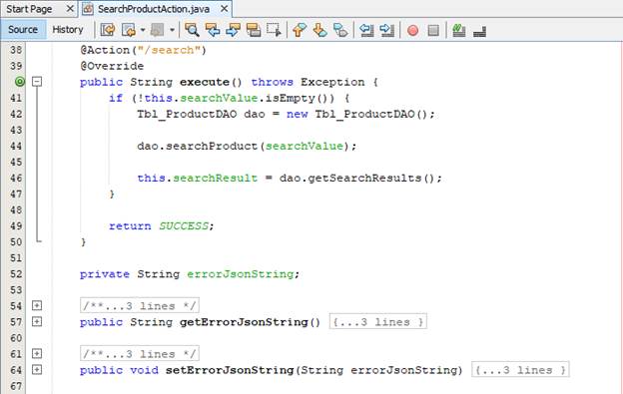The image size is (623, 394).
Task: Click the SearchProductAction.java file tab icon
Action: click(x=88, y=9)
